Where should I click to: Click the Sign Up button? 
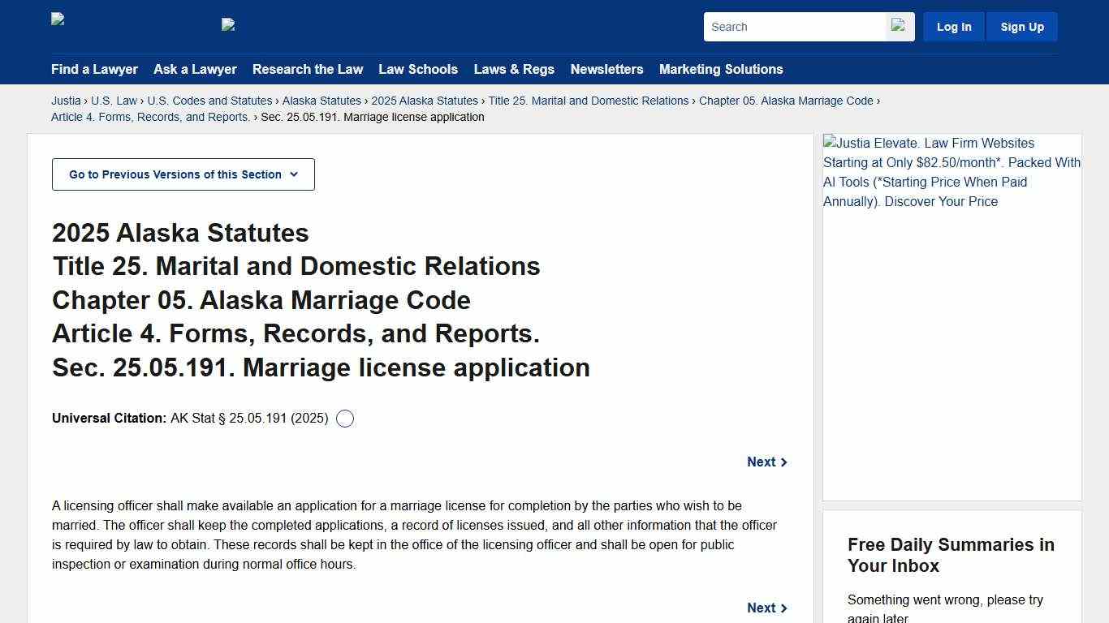[x=1021, y=26]
